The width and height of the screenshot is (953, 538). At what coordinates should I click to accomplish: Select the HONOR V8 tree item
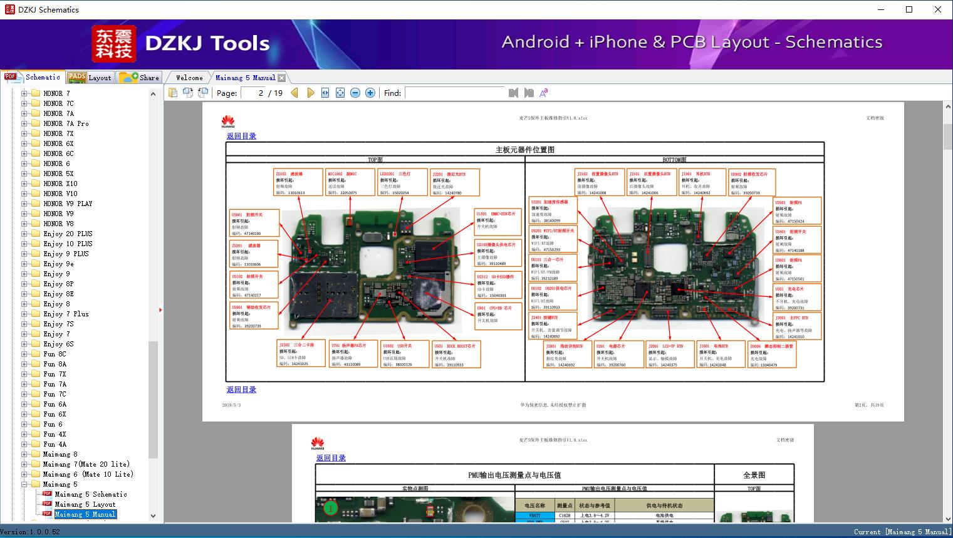(58, 224)
